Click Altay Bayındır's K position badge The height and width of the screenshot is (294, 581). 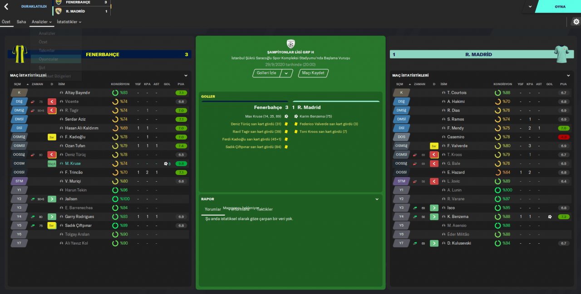pos(19,92)
